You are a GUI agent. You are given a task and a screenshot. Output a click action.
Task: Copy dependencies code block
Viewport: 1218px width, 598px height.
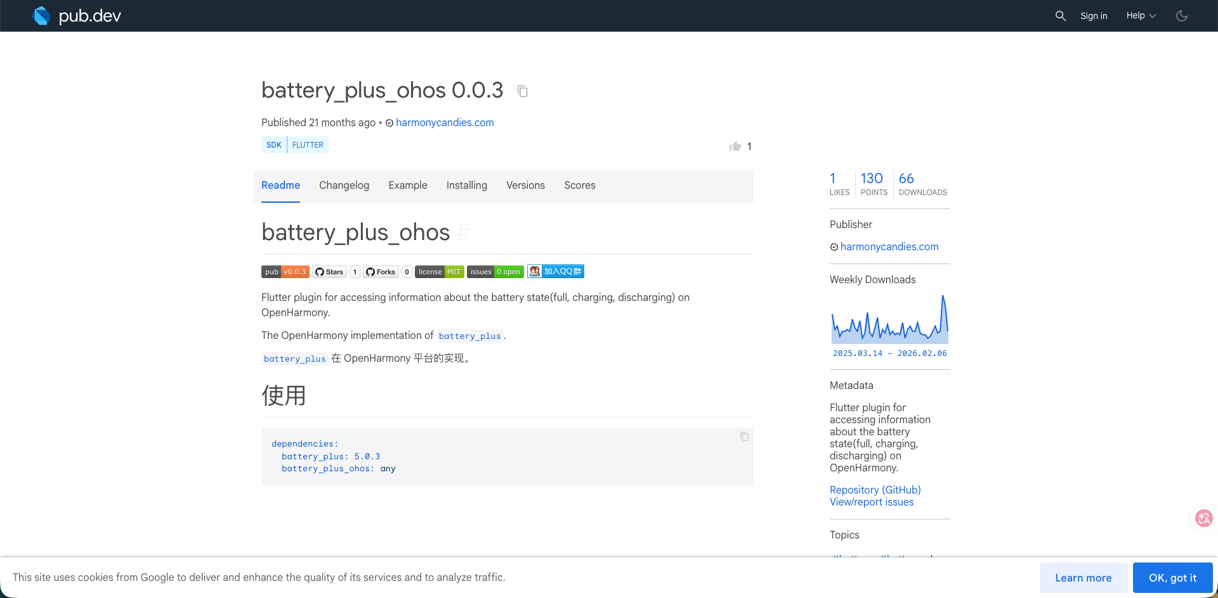745,436
